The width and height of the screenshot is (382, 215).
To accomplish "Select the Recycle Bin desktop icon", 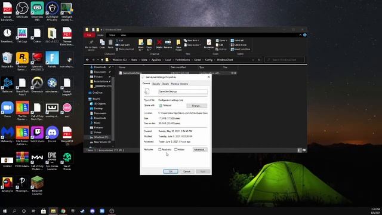I will point(7,60).
